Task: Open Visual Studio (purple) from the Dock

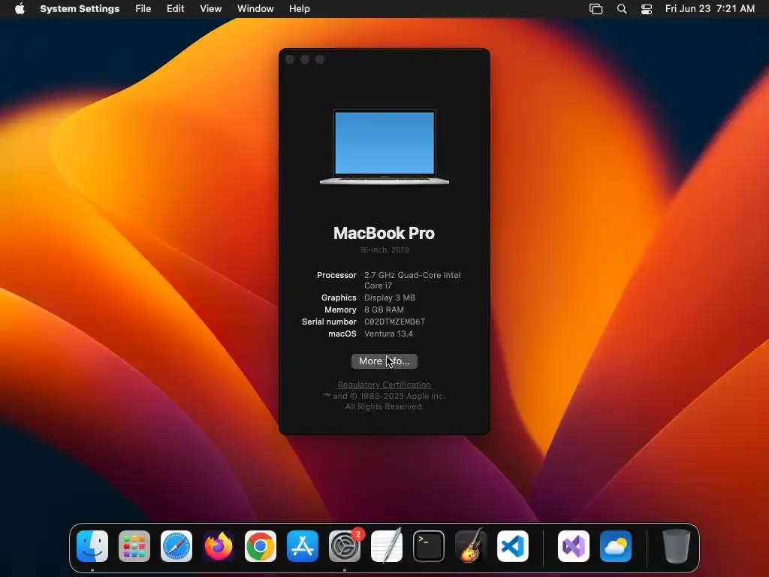Action: [574, 546]
